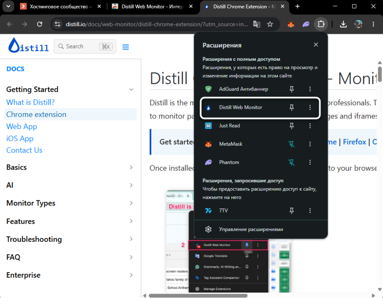Click the site information icon in address bar
Viewport: 383px width, 298px height.
[x=58, y=24]
